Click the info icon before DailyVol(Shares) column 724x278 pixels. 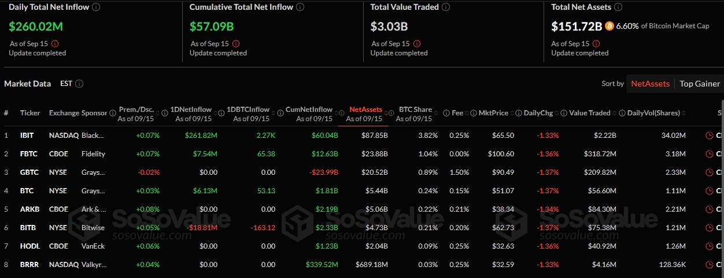point(622,113)
